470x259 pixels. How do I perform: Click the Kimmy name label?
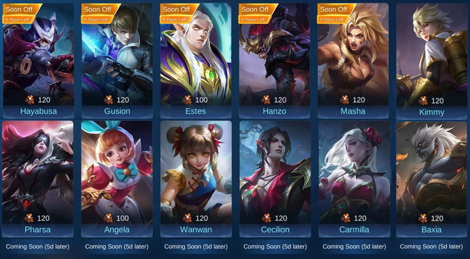[431, 112]
